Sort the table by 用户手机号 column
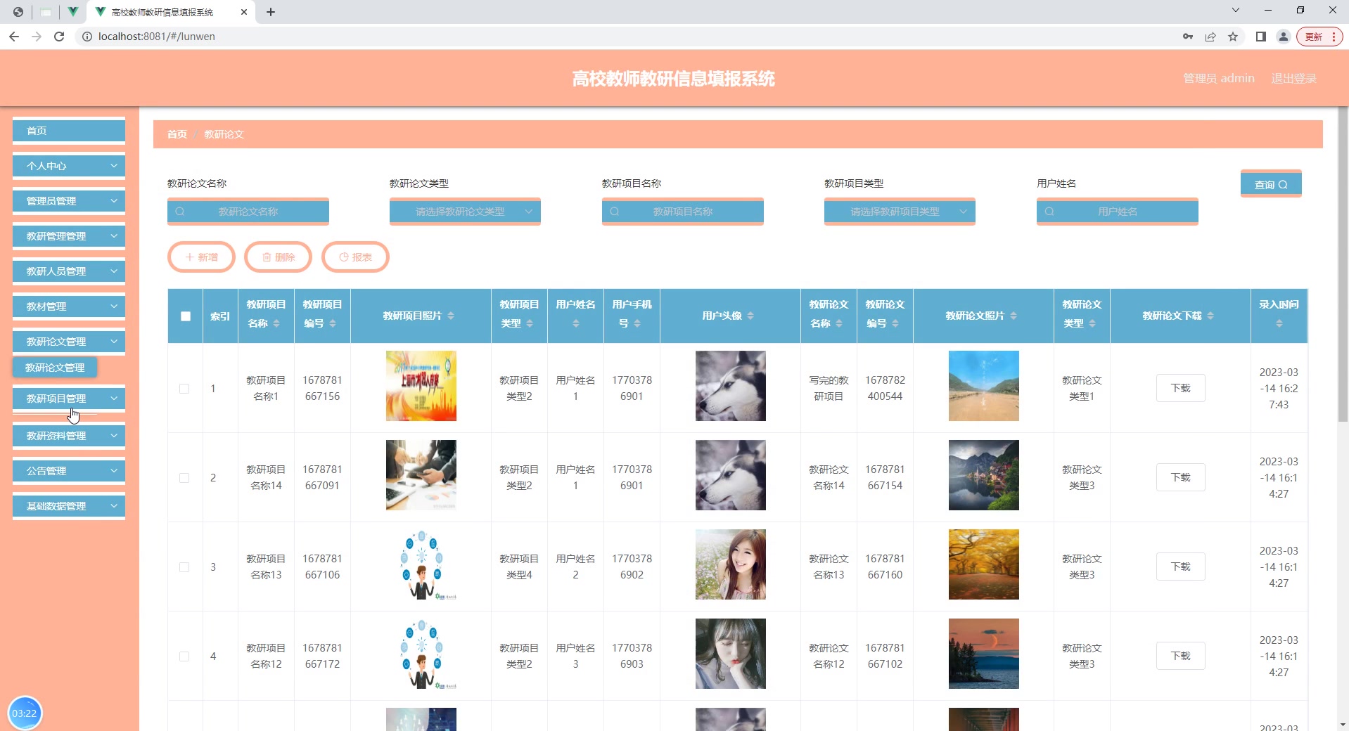This screenshot has width=1349, height=731. pos(637,323)
